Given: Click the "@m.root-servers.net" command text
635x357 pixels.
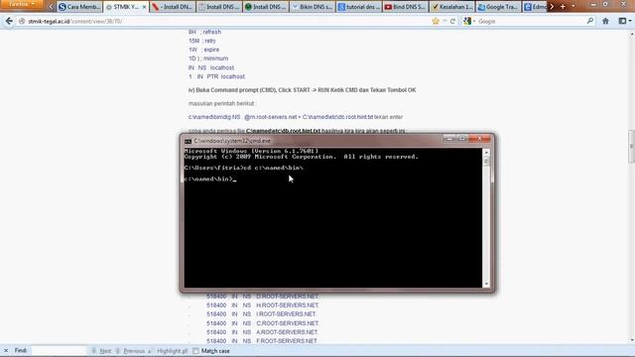Looking at the screenshot, I should click(271, 117).
